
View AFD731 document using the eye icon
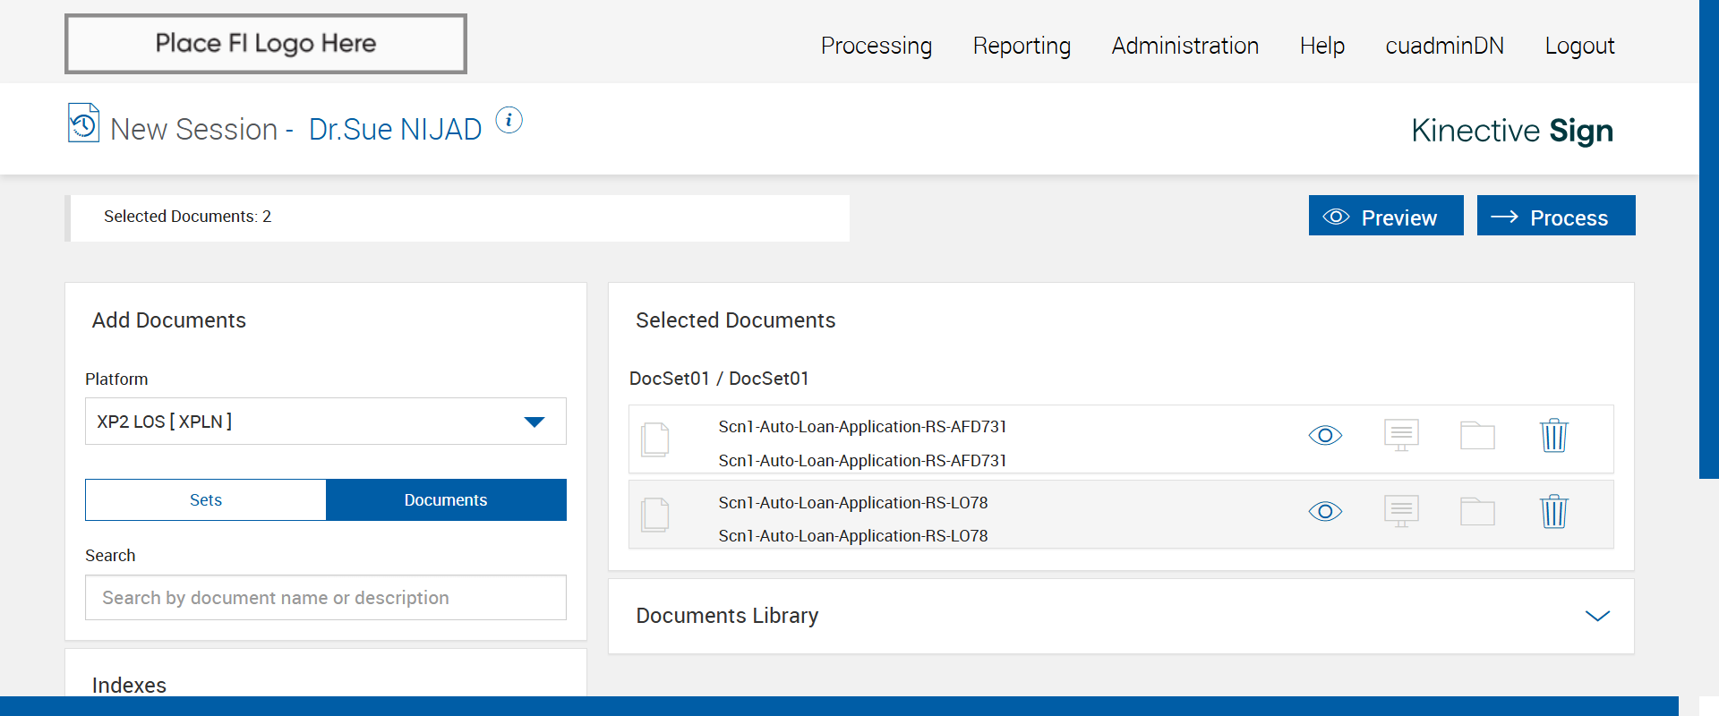(1325, 436)
